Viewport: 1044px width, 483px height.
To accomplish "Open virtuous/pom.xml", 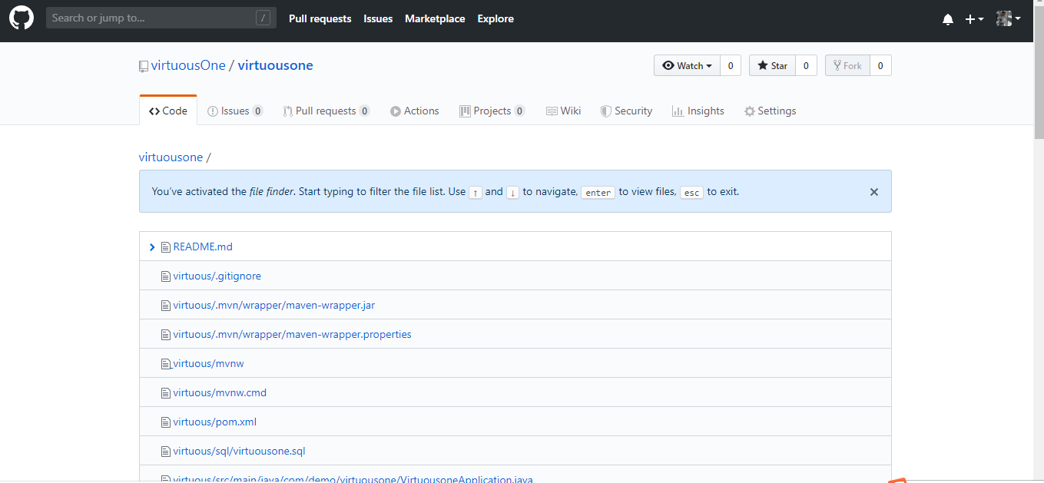I will (215, 422).
